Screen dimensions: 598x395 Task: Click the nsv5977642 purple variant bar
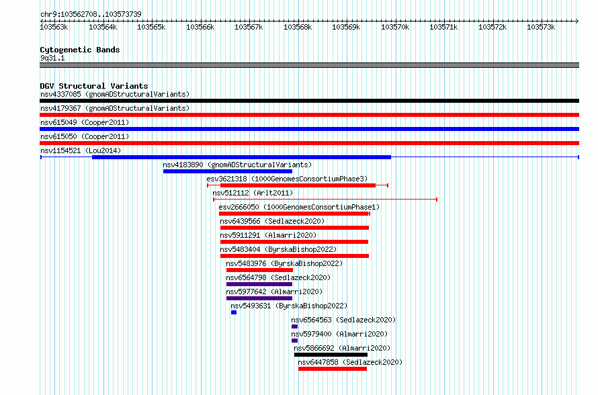click(259, 298)
